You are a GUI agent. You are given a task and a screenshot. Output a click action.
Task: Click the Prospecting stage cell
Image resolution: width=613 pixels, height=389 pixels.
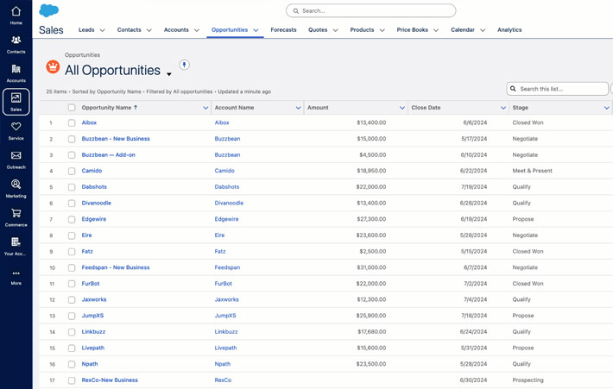coord(528,380)
